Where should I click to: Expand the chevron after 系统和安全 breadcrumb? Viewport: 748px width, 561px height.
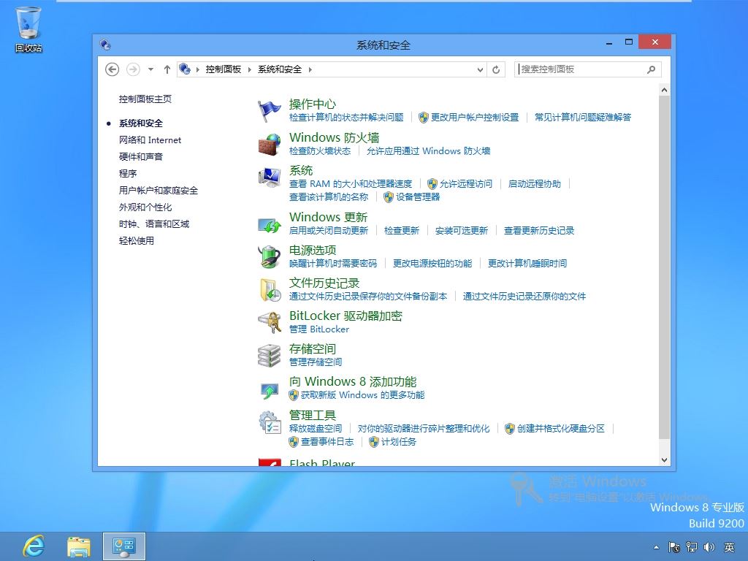pyautogui.click(x=310, y=69)
